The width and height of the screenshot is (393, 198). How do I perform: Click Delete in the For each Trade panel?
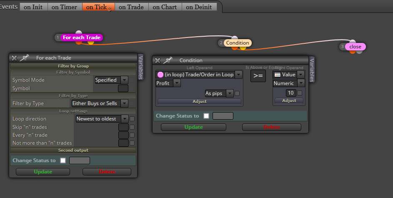(x=107, y=172)
